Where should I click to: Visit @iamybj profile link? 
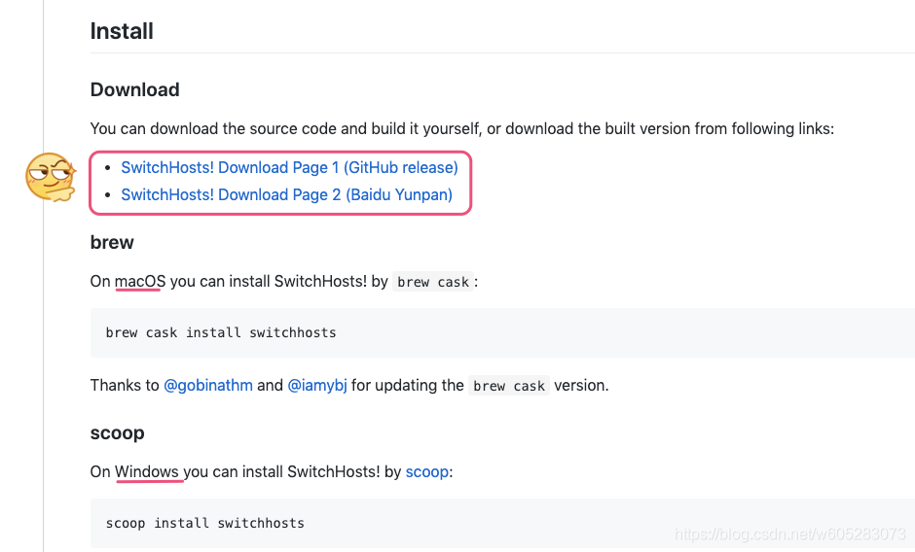(x=317, y=385)
